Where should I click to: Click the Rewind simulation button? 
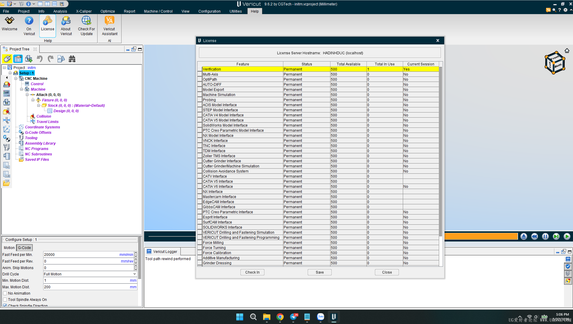[x=534, y=236]
